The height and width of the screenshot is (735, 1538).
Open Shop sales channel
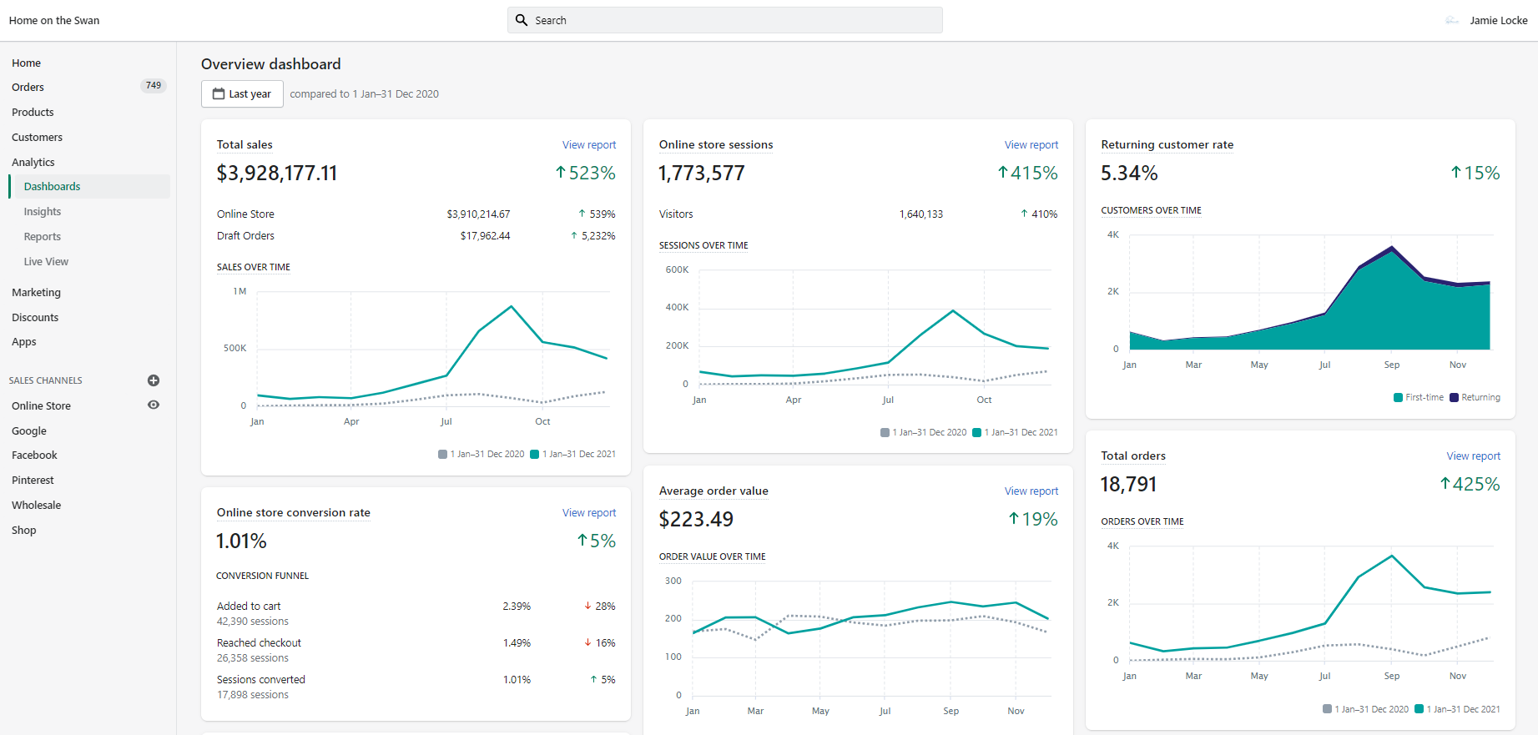pos(24,530)
